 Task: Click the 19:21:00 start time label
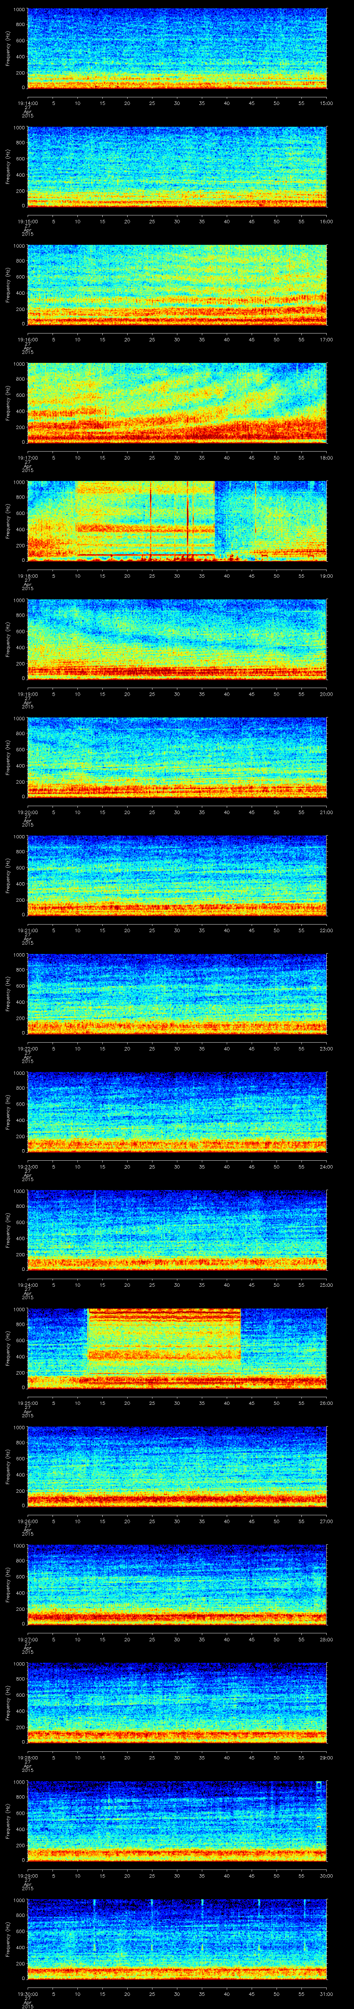[27, 930]
